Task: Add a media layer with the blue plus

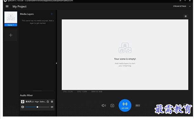Action: coord(52,14)
